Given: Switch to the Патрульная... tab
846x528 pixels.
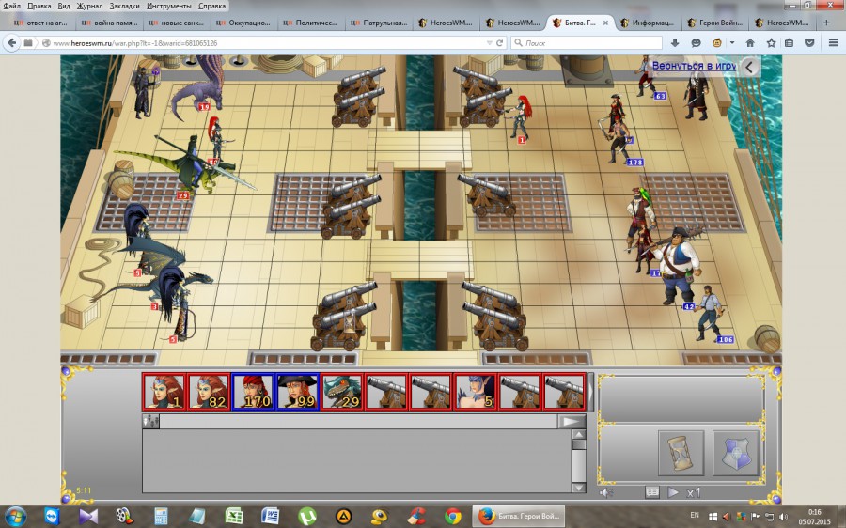Looking at the screenshot, I should coord(379,23).
